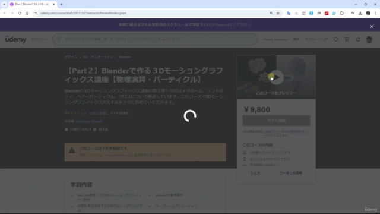380x214 pixels.
Task: Click the browser back arrow
Action: [x=5, y=13]
